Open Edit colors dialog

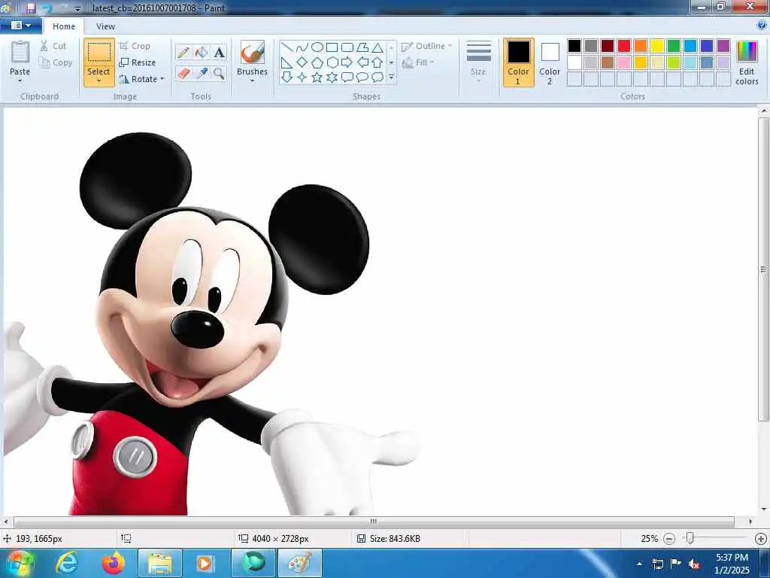(x=747, y=62)
